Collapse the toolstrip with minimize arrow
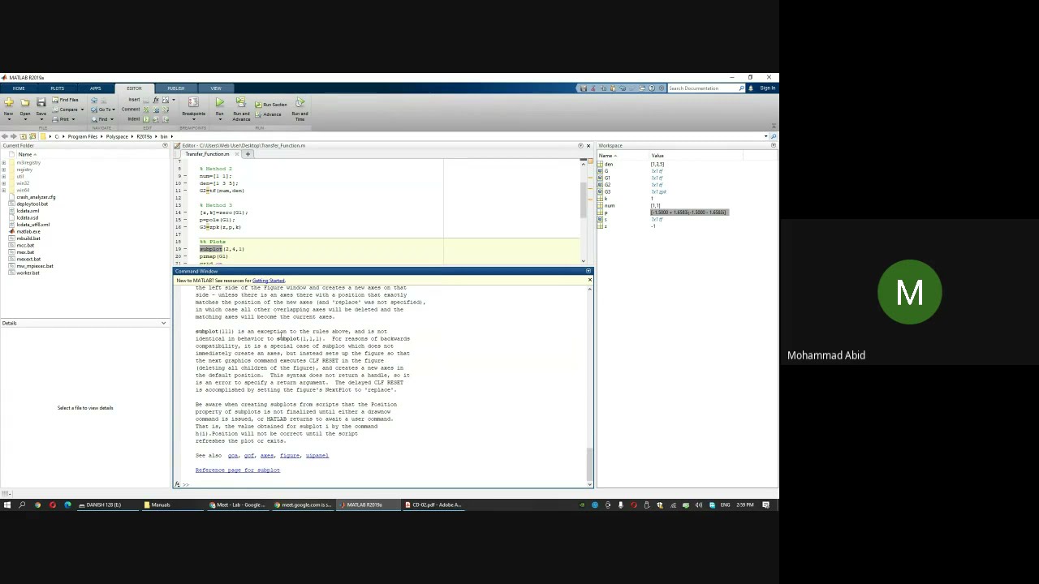This screenshot has width=1039, height=584. click(774, 126)
